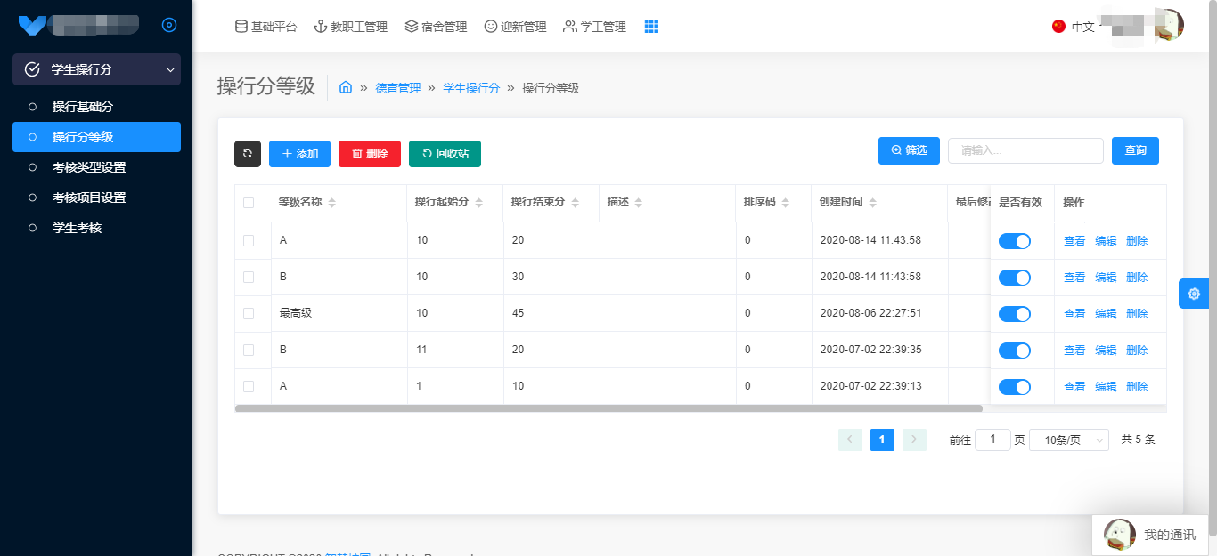Image resolution: width=1217 pixels, height=556 pixels.
Task: Open 宿舍管理 top menu
Action: click(436, 27)
